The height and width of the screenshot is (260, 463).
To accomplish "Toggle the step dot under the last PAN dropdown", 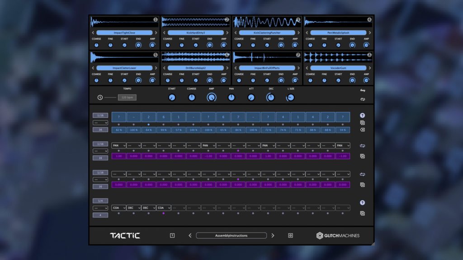I will click(342, 151).
